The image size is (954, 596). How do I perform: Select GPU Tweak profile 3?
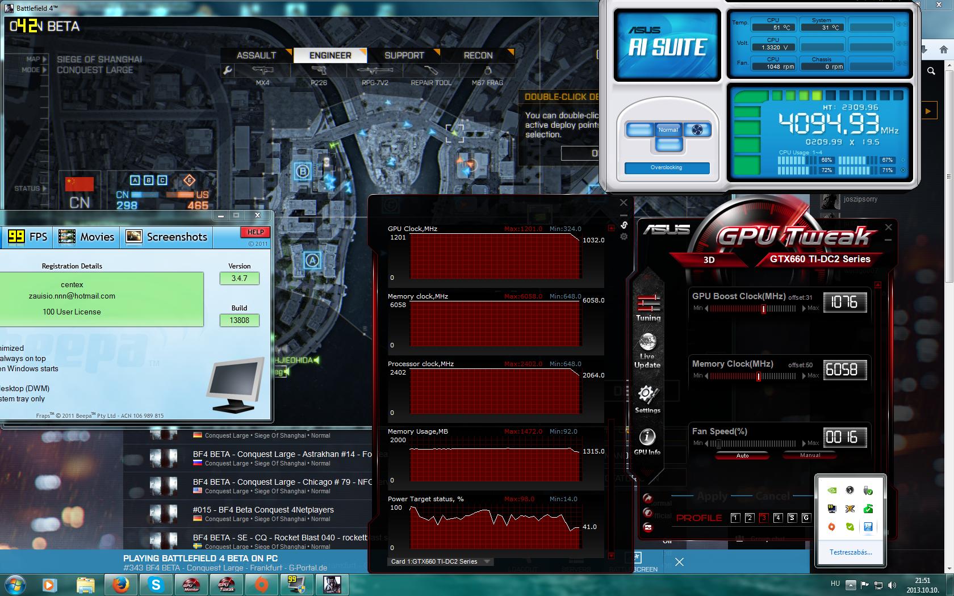pyautogui.click(x=764, y=518)
